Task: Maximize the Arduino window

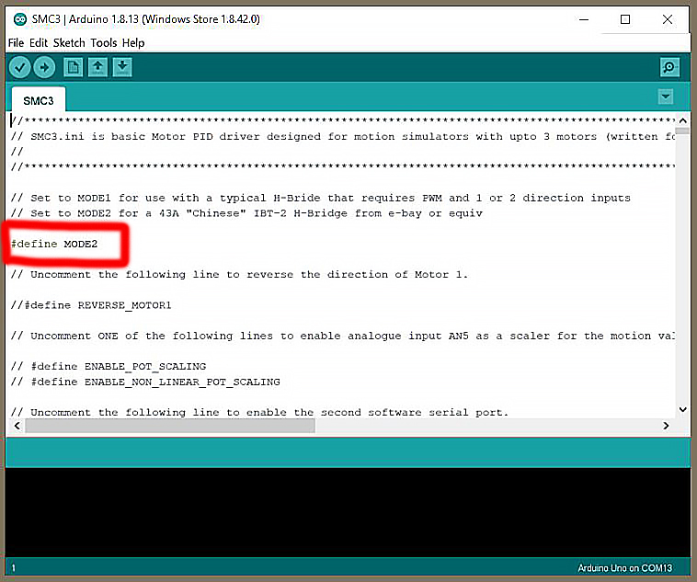Action: click(625, 19)
